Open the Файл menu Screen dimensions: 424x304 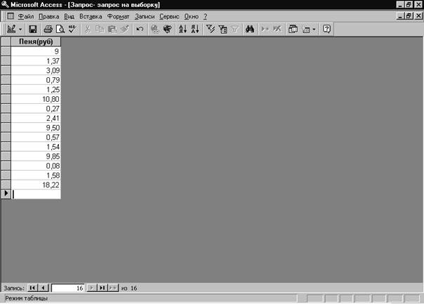26,16
